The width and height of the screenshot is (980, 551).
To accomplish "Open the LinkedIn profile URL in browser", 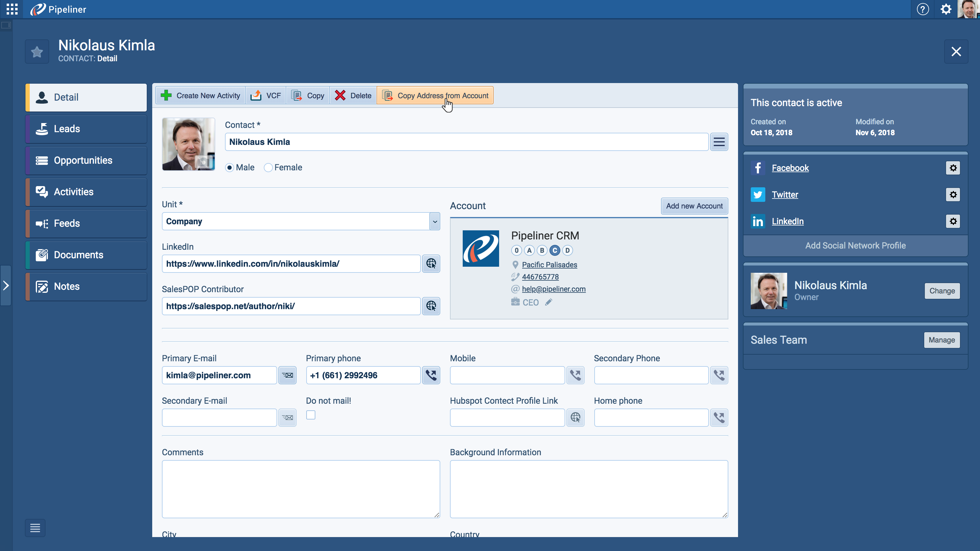I will tap(431, 263).
